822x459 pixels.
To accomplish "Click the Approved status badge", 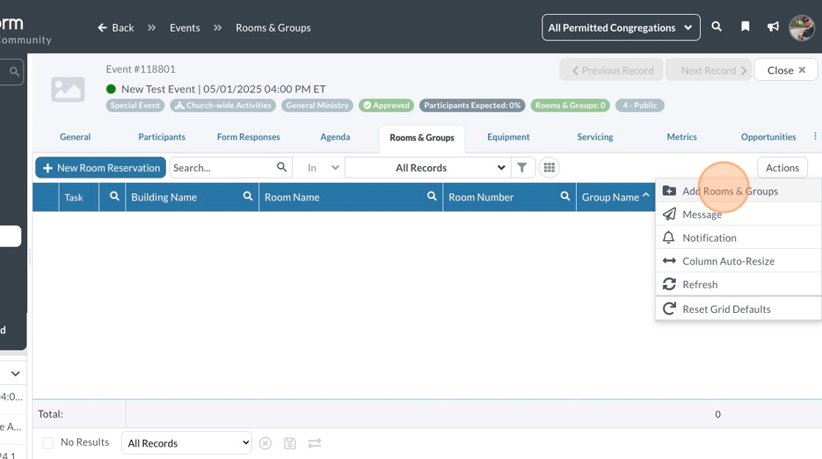I will click(x=386, y=106).
